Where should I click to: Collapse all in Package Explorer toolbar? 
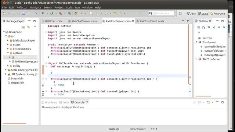(23, 27)
